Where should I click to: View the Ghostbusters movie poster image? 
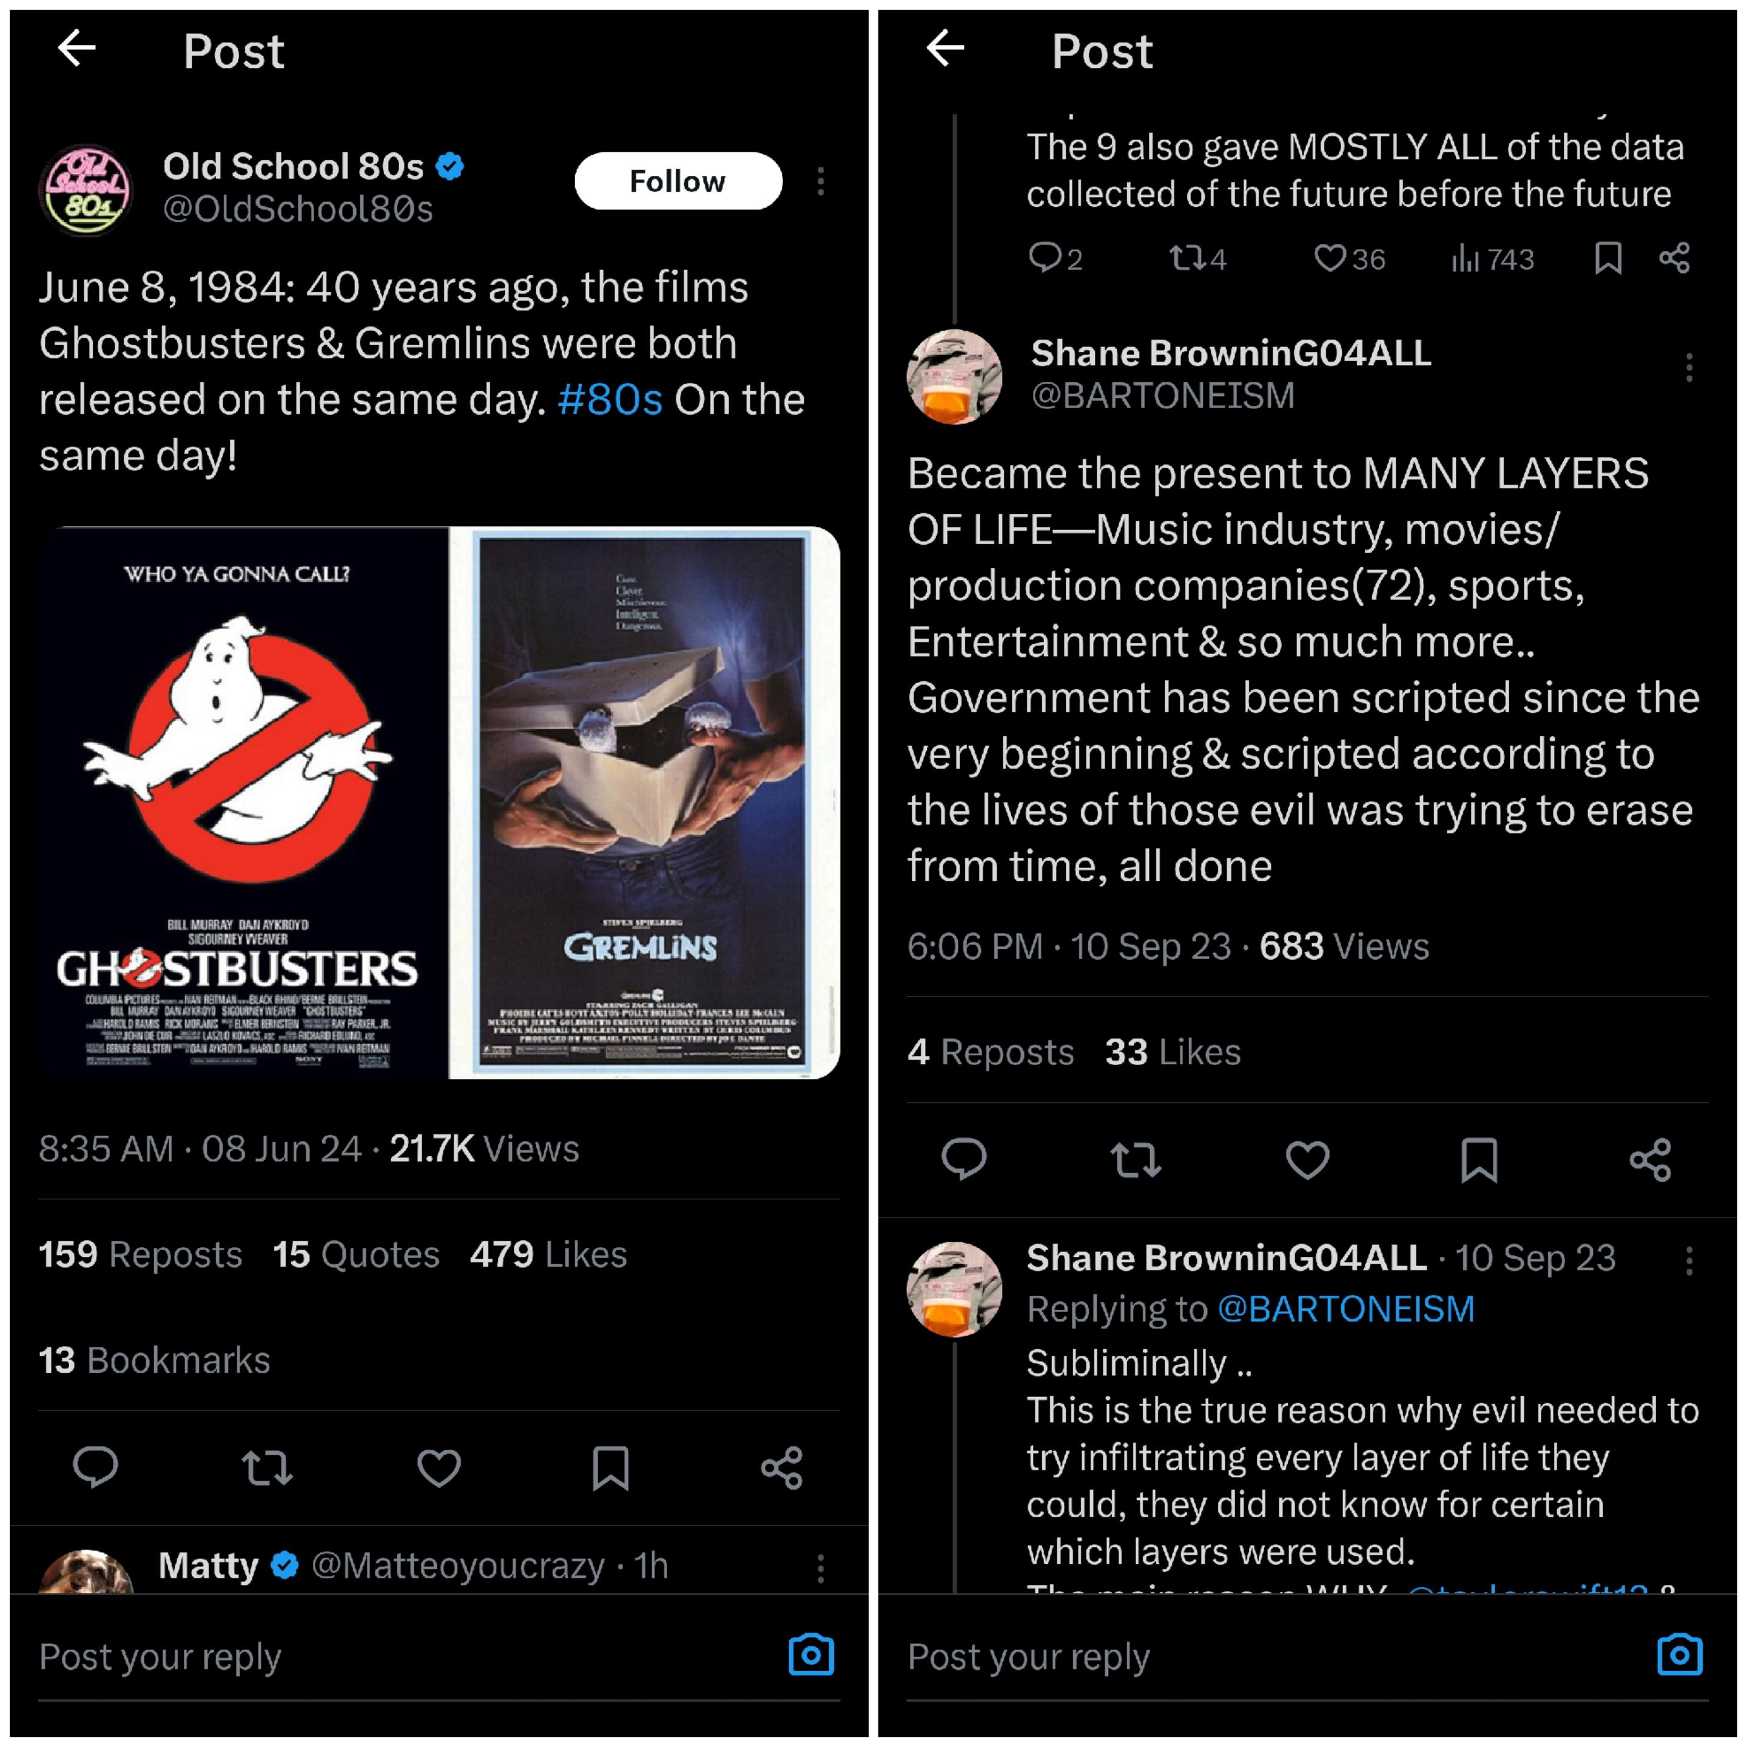243,802
